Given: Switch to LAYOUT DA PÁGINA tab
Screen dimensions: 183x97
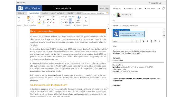Looking at the screenshot, I should tap(57, 13).
